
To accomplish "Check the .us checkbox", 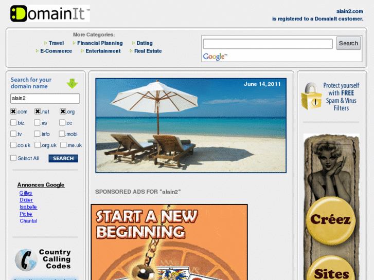I will coord(37,122).
